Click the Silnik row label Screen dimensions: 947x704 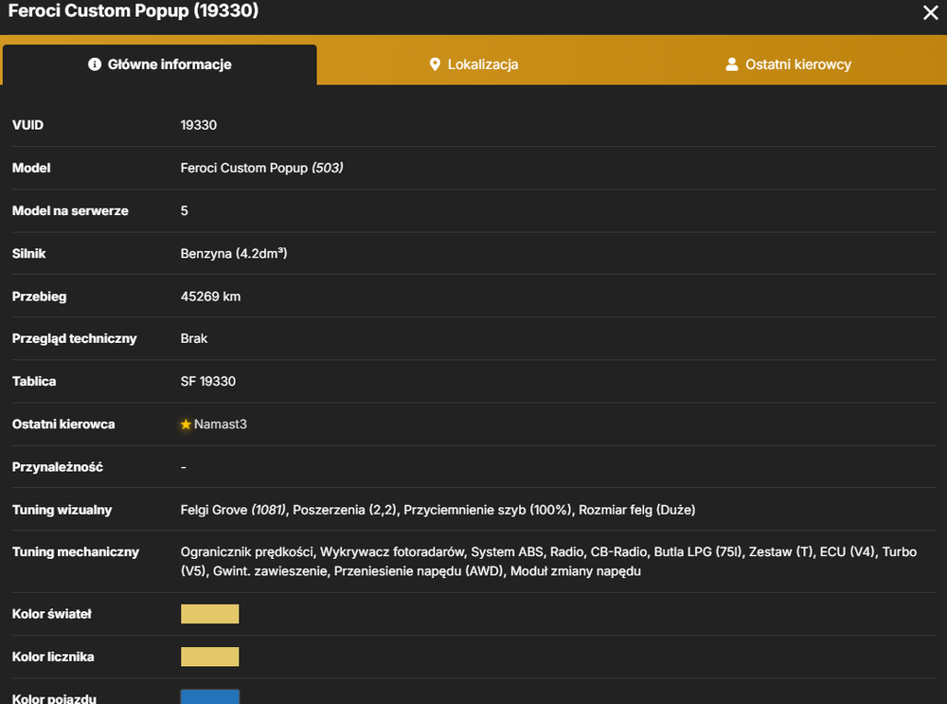(29, 253)
